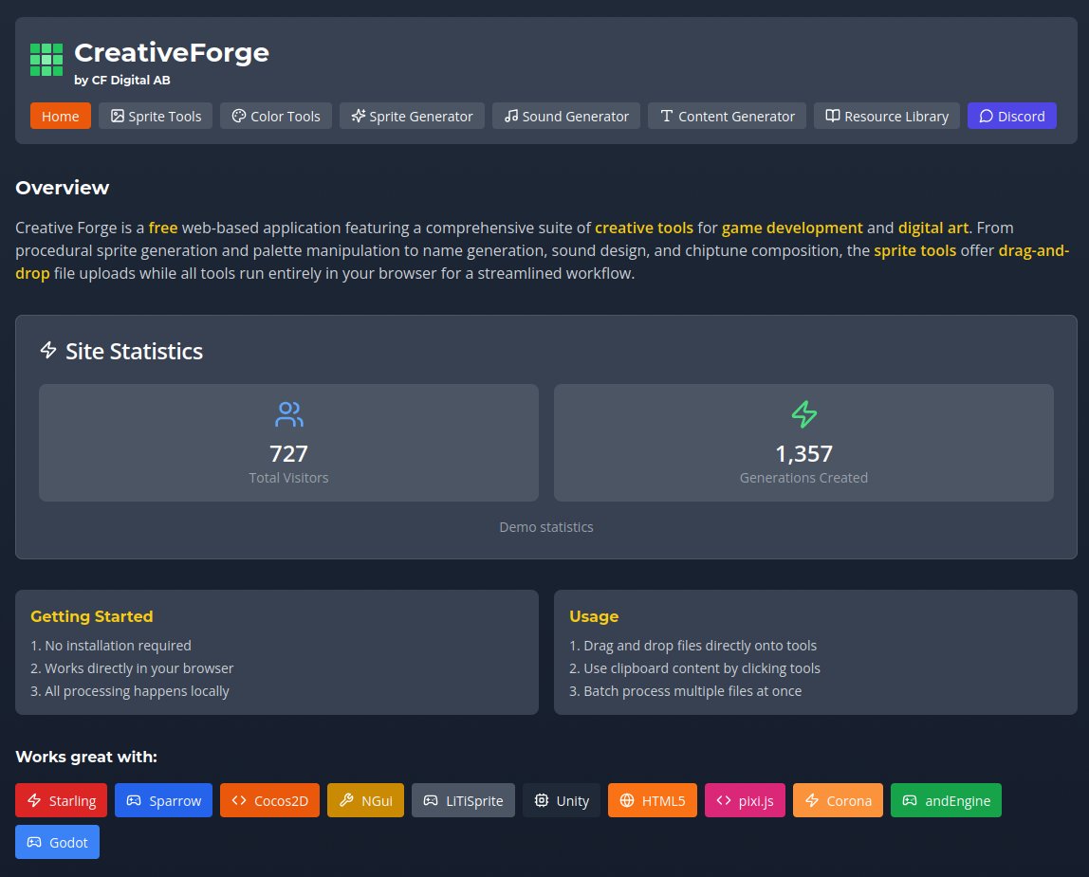Click the blue users icon above 727
The image size is (1089, 877).
pyautogui.click(x=289, y=414)
